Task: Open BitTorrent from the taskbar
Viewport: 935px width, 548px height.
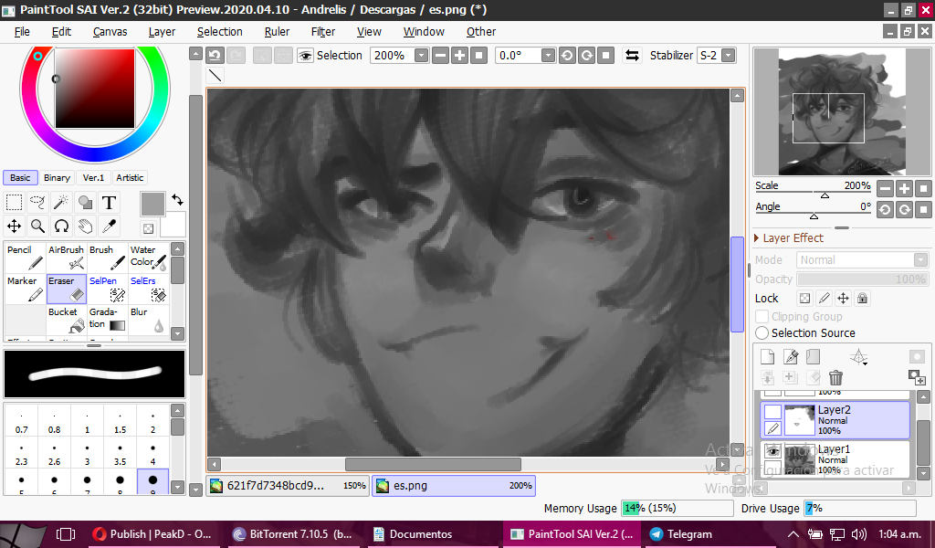Action: [293, 534]
